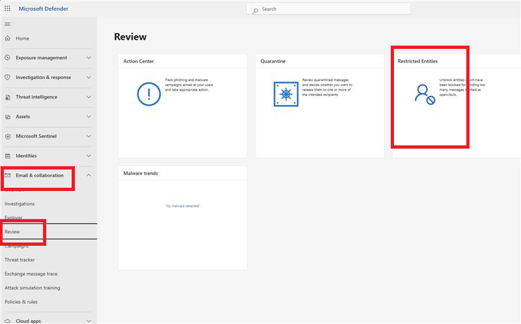This screenshot has width=521, height=324.
Task: Open Threat tracker in sidebar
Action: [x=20, y=259]
